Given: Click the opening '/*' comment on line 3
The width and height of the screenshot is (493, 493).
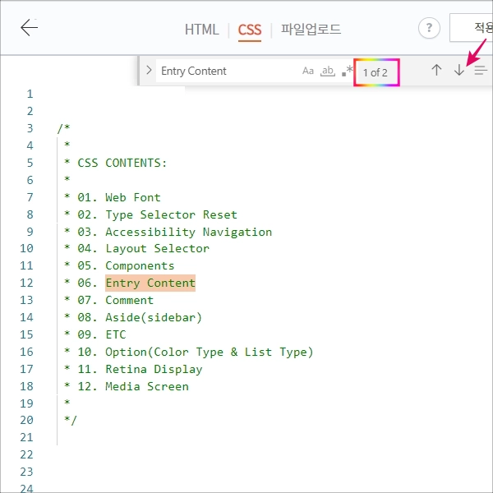Looking at the screenshot, I should (x=63, y=128).
